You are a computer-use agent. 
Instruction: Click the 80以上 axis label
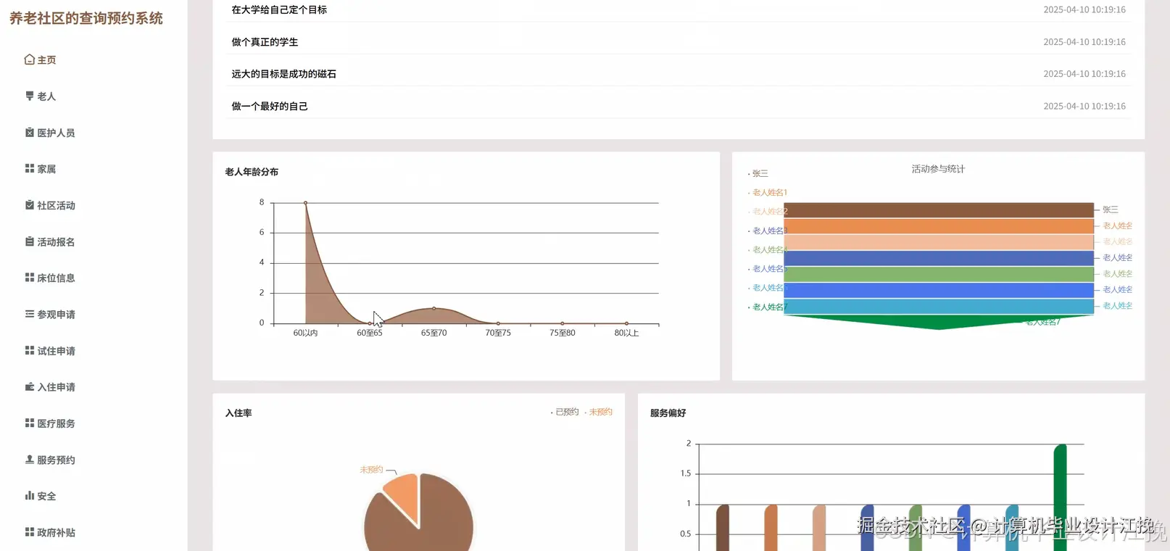pos(626,333)
